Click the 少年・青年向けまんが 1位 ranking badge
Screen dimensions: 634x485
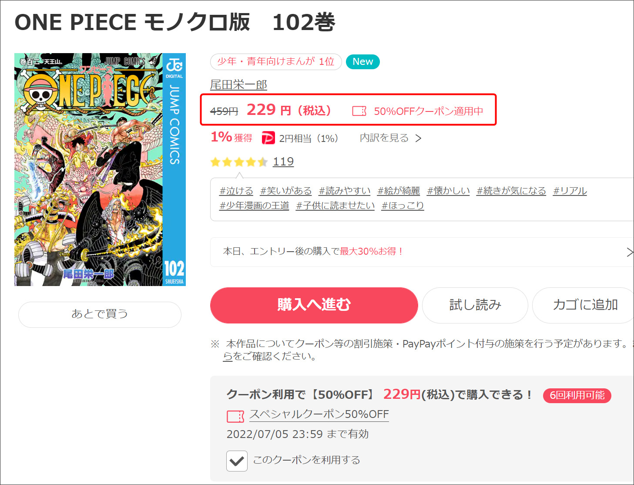pyautogui.click(x=276, y=61)
